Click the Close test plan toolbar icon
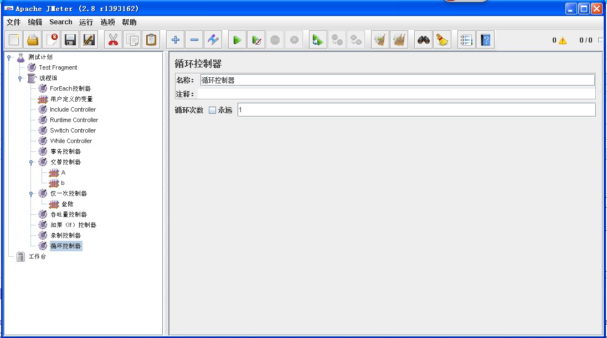 52,40
